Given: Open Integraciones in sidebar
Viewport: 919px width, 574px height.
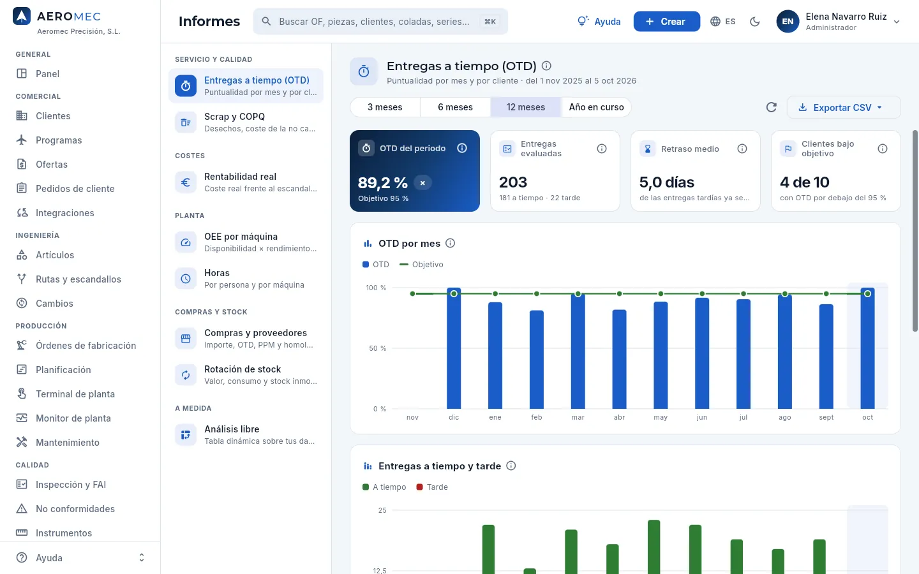Looking at the screenshot, I should pyautogui.click(x=80, y=213).
